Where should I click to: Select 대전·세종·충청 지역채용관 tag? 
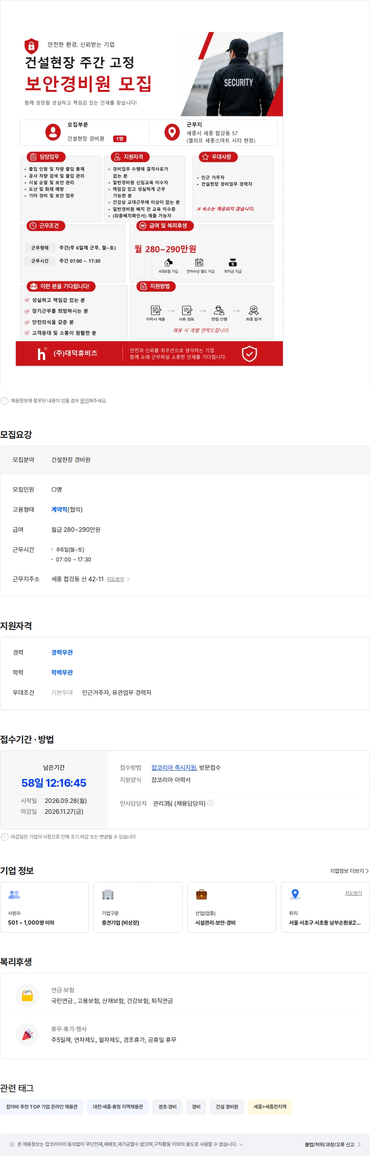pyautogui.click(x=118, y=1107)
